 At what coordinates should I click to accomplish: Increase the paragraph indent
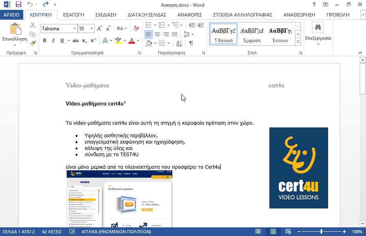coord(201,25)
